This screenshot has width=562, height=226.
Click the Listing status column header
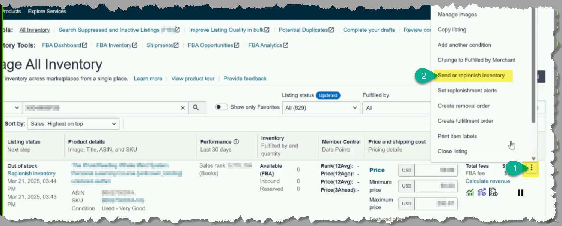pos(24,142)
